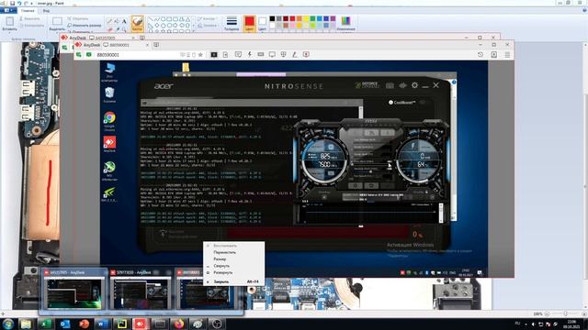Pick the green color swatch
This screenshot has height=330, width=588.
[312, 18]
